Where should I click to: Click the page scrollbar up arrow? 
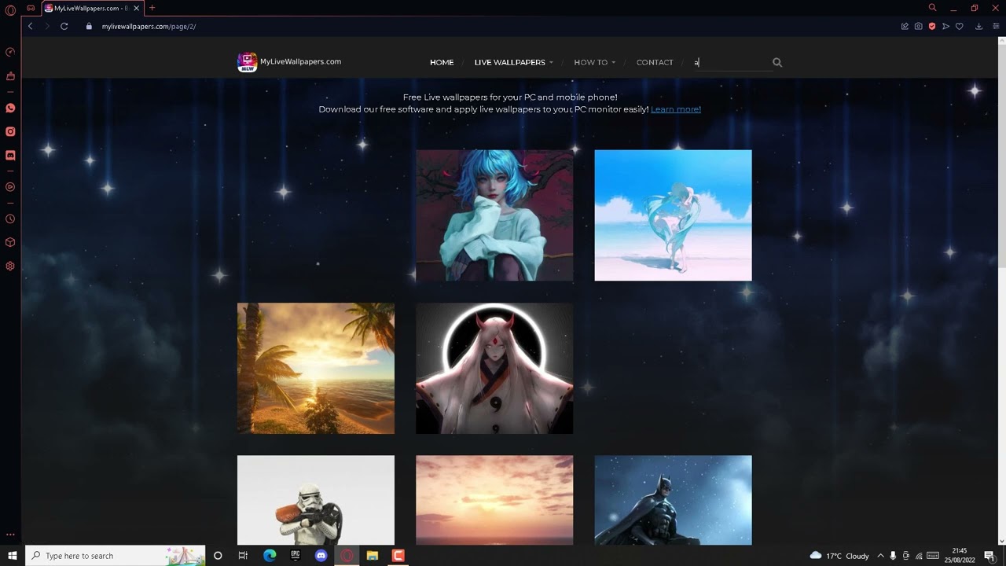[1002, 41]
